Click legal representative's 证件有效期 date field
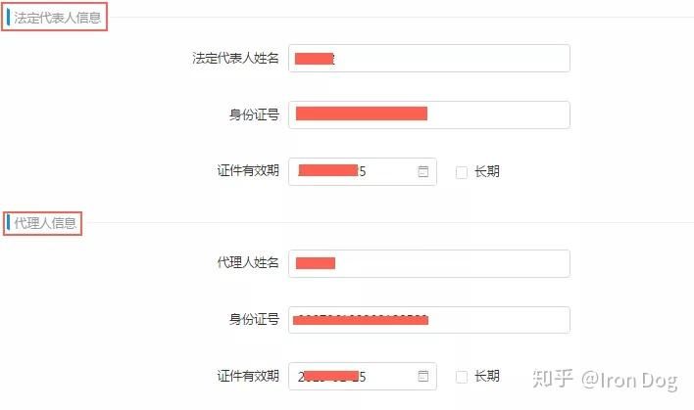 tap(353, 171)
